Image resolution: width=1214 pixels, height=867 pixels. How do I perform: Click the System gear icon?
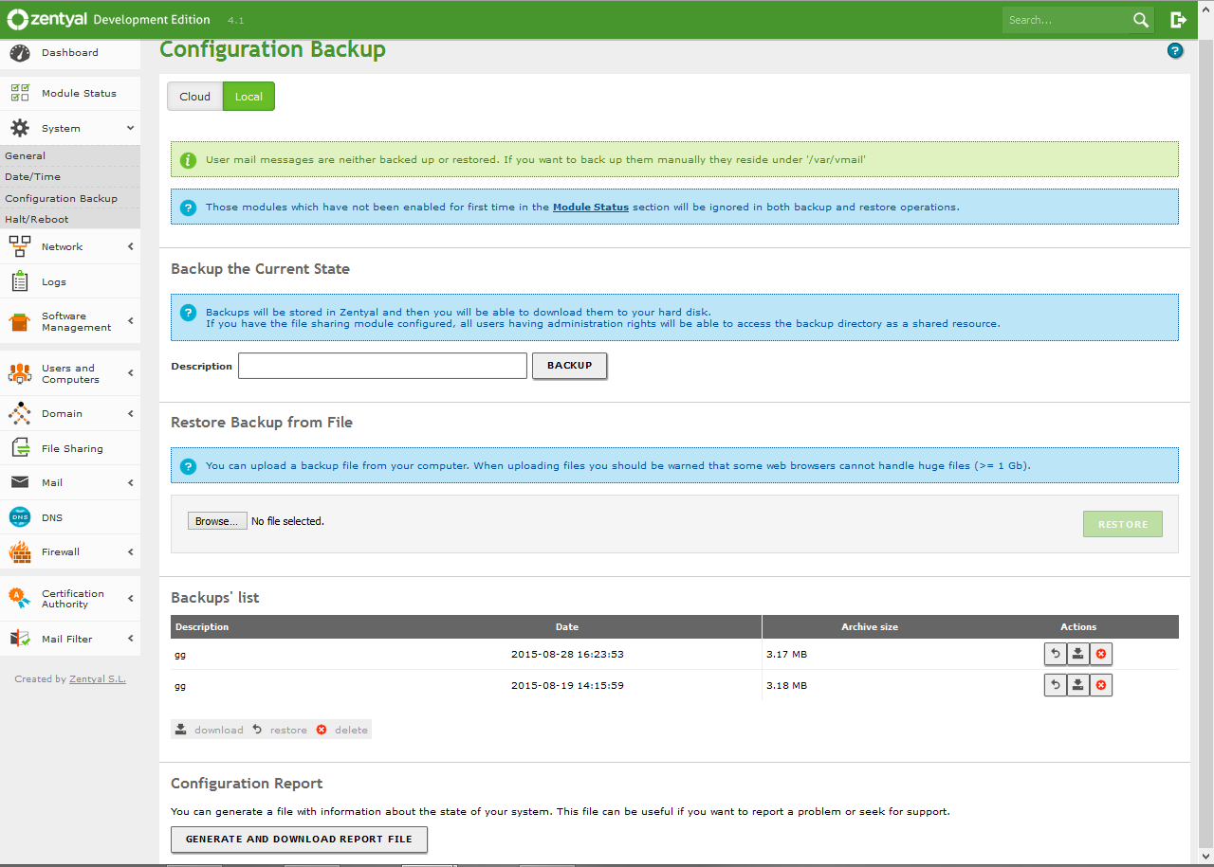20,128
